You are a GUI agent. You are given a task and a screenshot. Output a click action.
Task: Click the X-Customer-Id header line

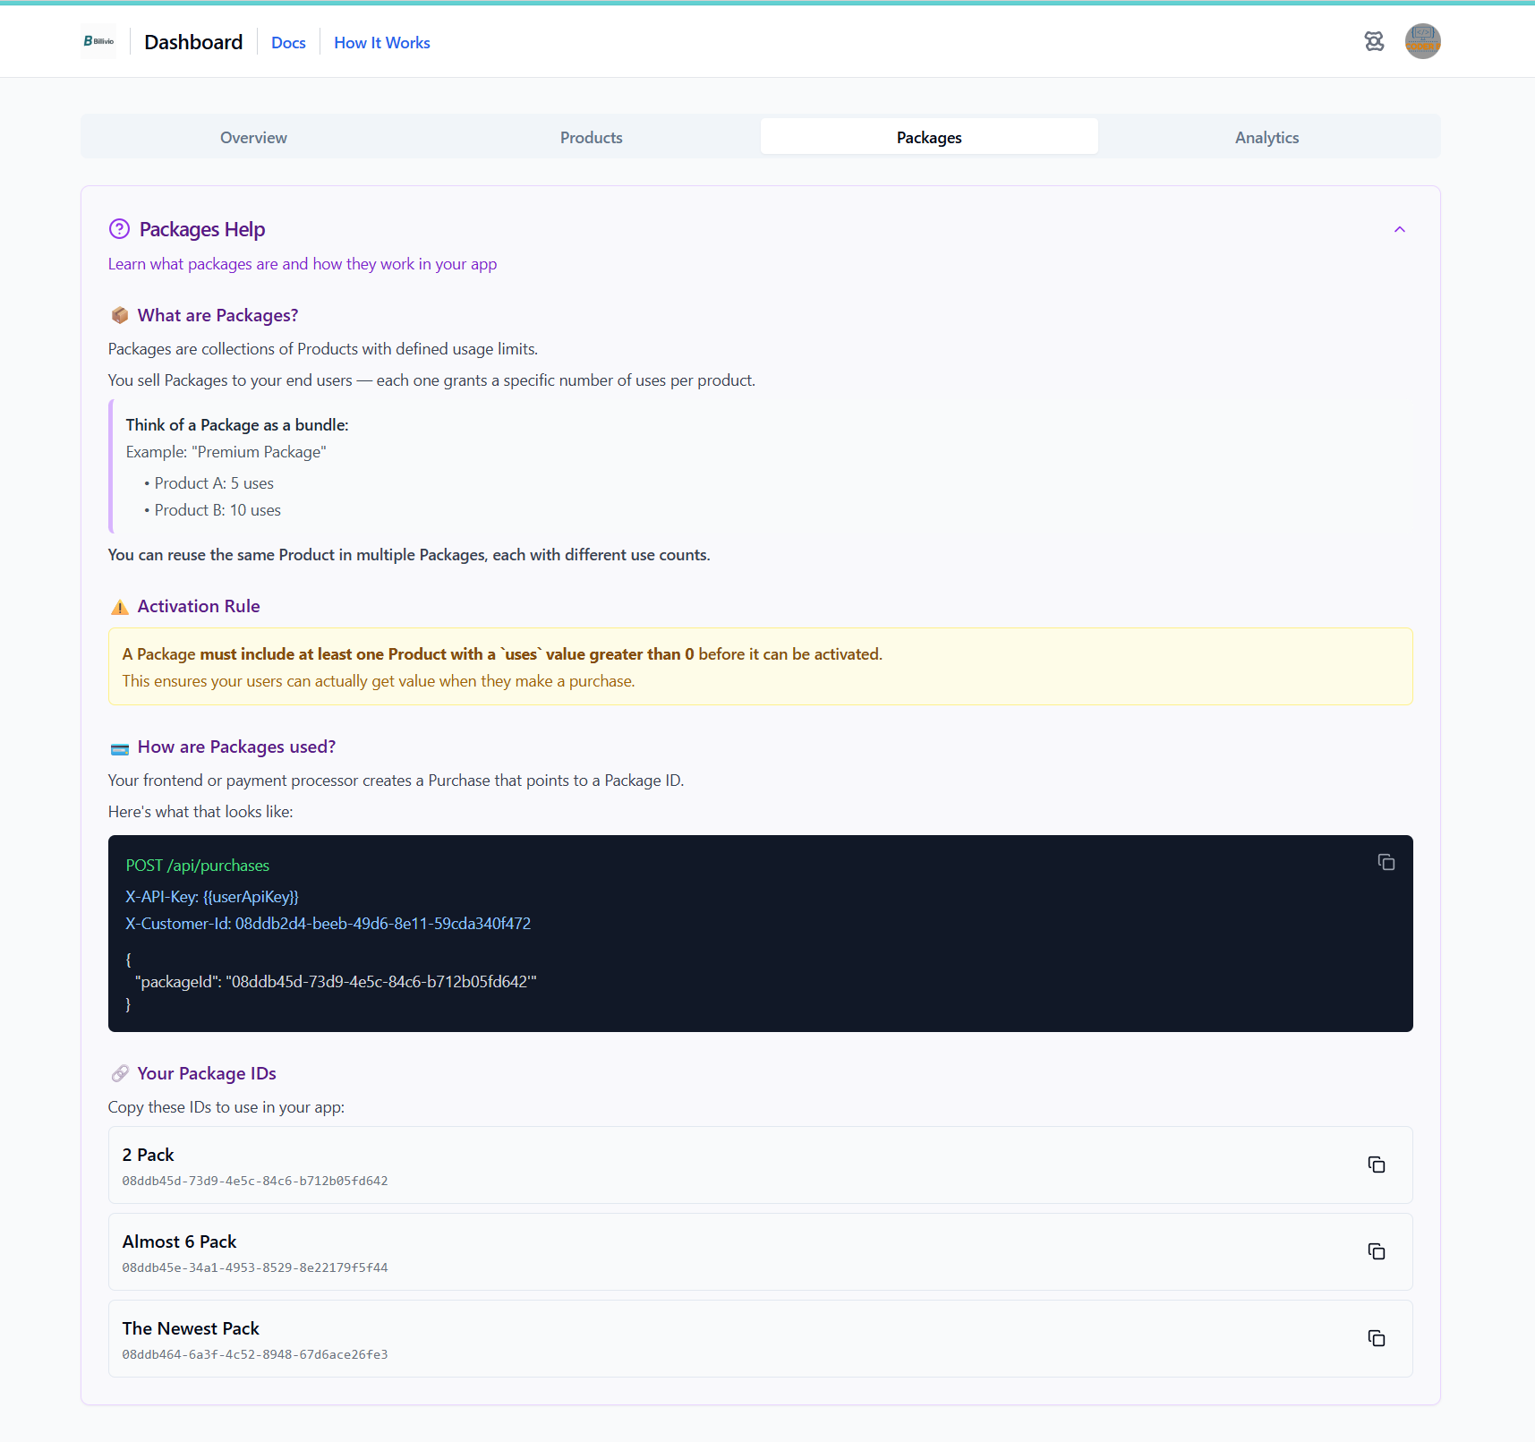pyautogui.click(x=328, y=924)
